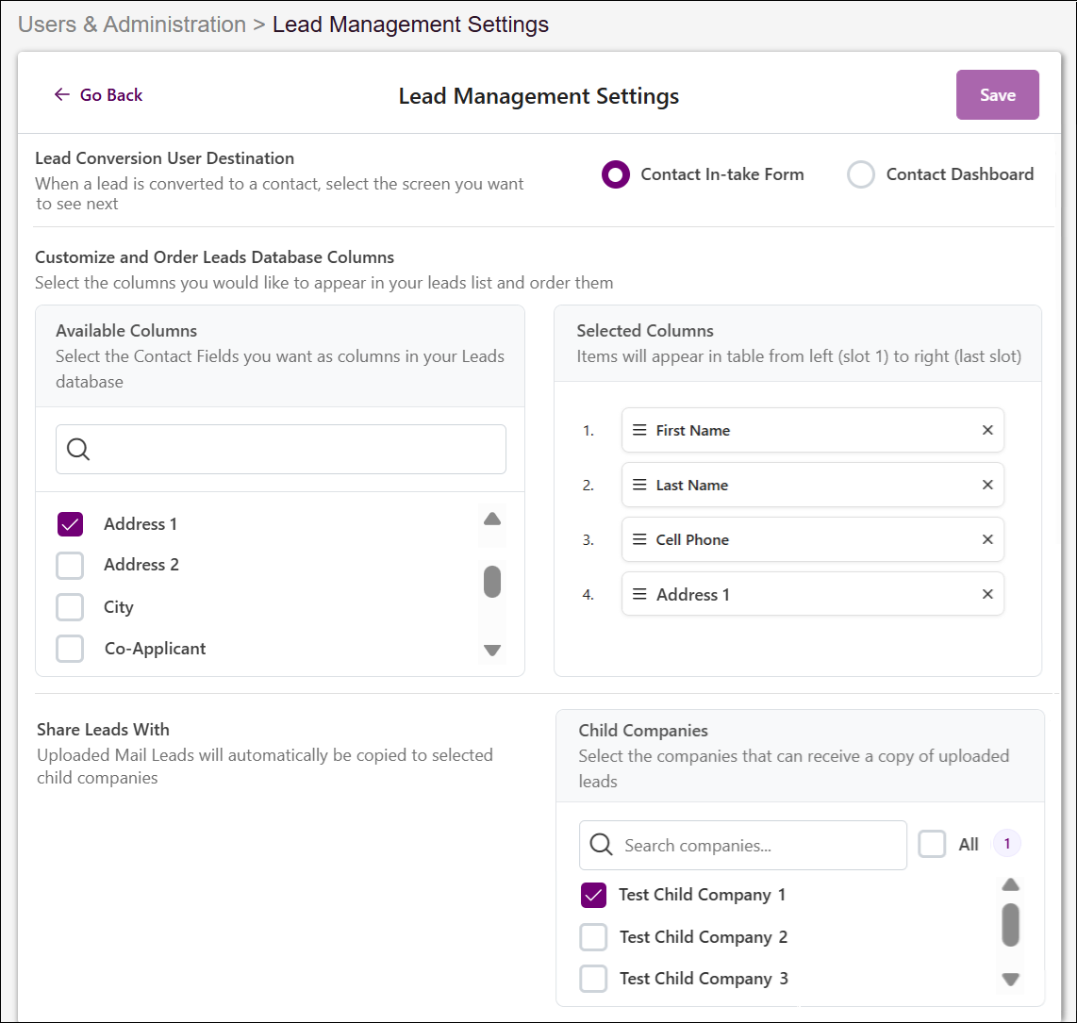1077x1023 pixels.
Task: Click the Test Child Company 2 label
Action: point(704,937)
